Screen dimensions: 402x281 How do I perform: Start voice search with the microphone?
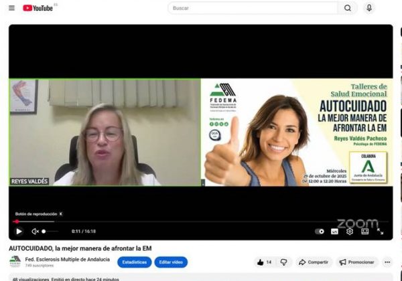369,8
